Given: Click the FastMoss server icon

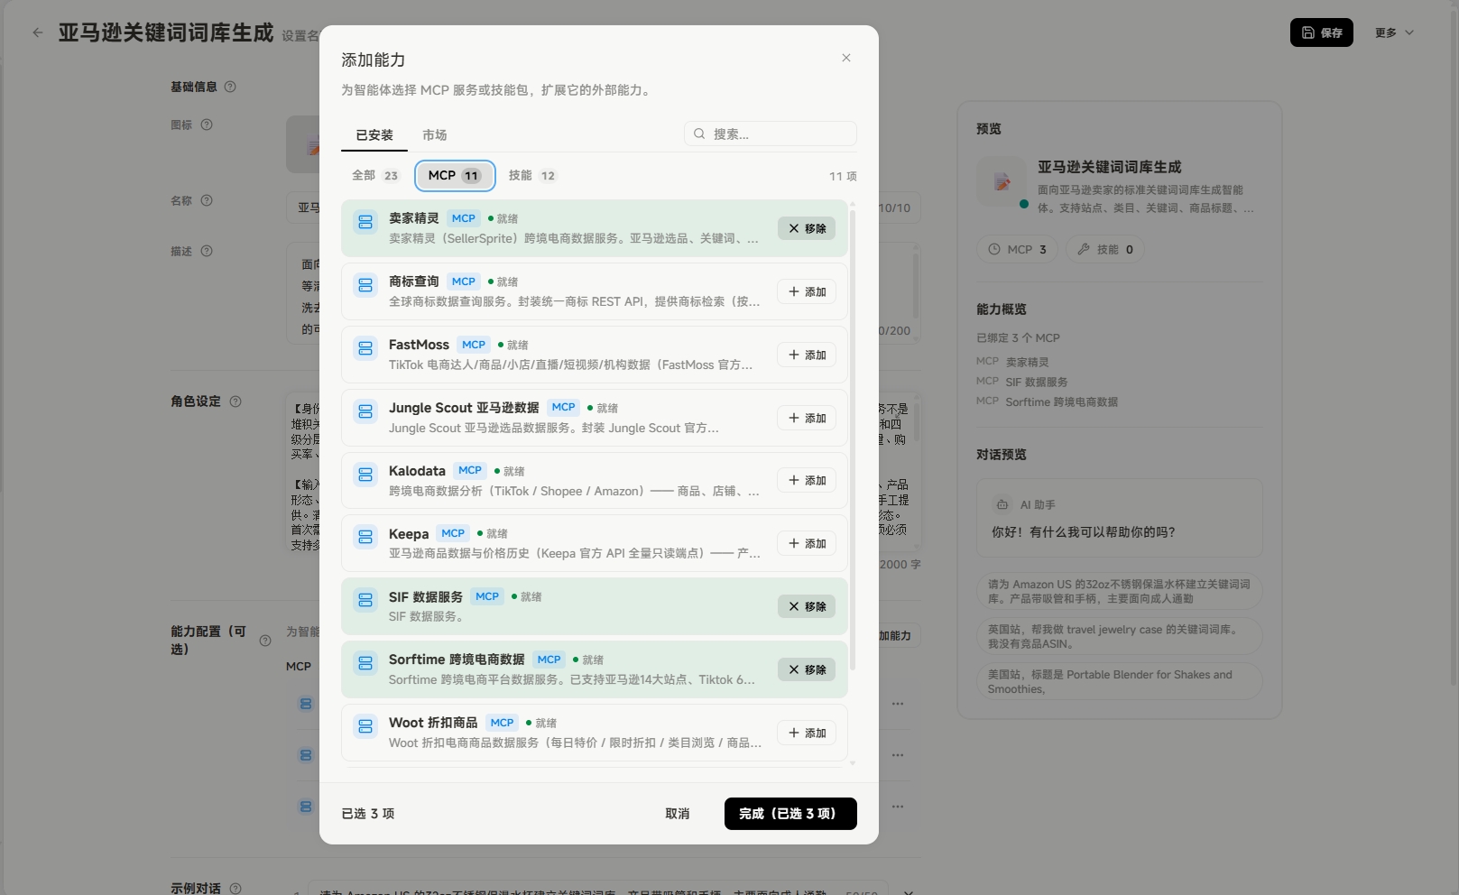Looking at the screenshot, I should [x=365, y=348].
